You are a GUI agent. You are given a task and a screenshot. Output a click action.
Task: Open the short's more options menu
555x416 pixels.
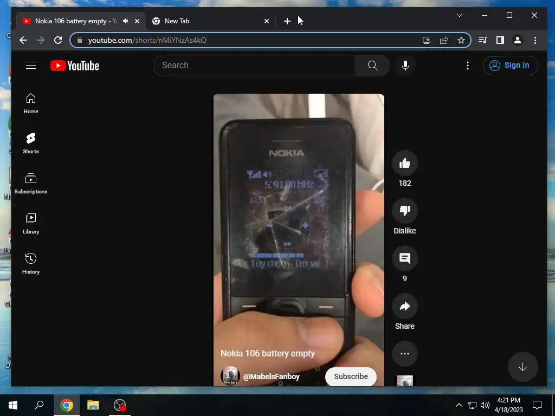click(404, 354)
